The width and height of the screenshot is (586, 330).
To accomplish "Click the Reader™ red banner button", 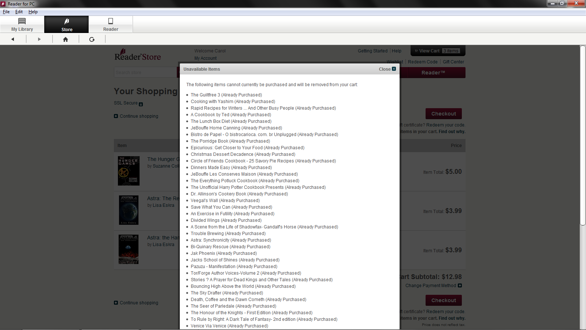I will click(433, 73).
